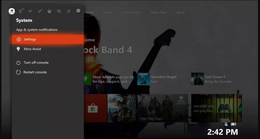Switch to the Mixer tab

[107, 12]
